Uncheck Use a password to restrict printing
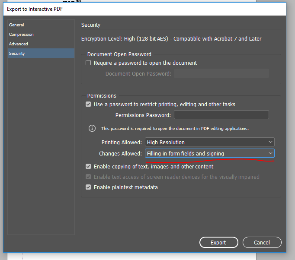This screenshot has height=260, width=295. click(89, 105)
